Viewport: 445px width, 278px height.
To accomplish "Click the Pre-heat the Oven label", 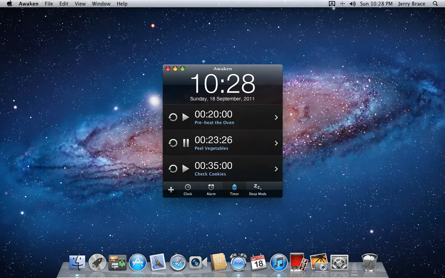I will (215, 123).
